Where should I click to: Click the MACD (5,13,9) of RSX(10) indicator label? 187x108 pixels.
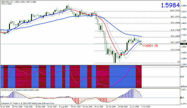(x=20, y=90)
